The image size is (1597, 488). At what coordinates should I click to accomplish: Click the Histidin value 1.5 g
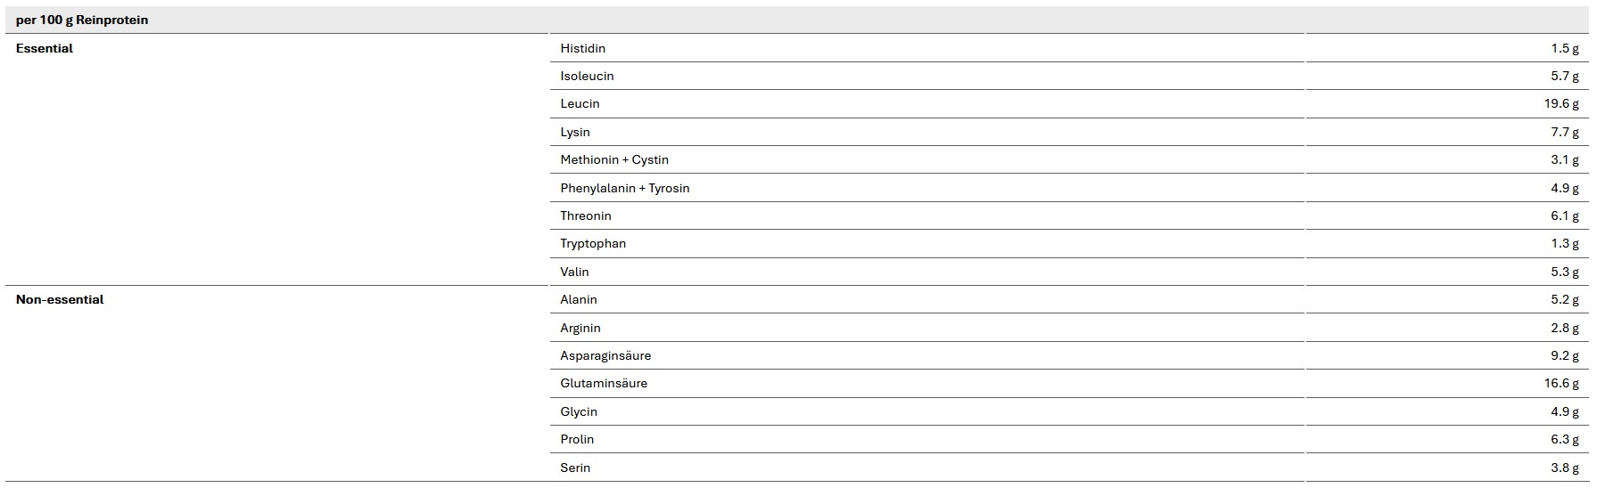pos(1564,48)
